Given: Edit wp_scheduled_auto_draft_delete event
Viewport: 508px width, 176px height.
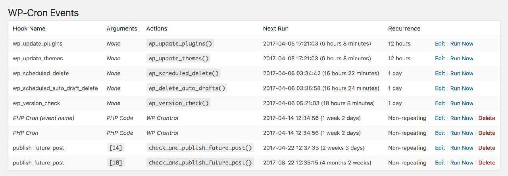Looking at the screenshot, I should click(x=440, y=88).
